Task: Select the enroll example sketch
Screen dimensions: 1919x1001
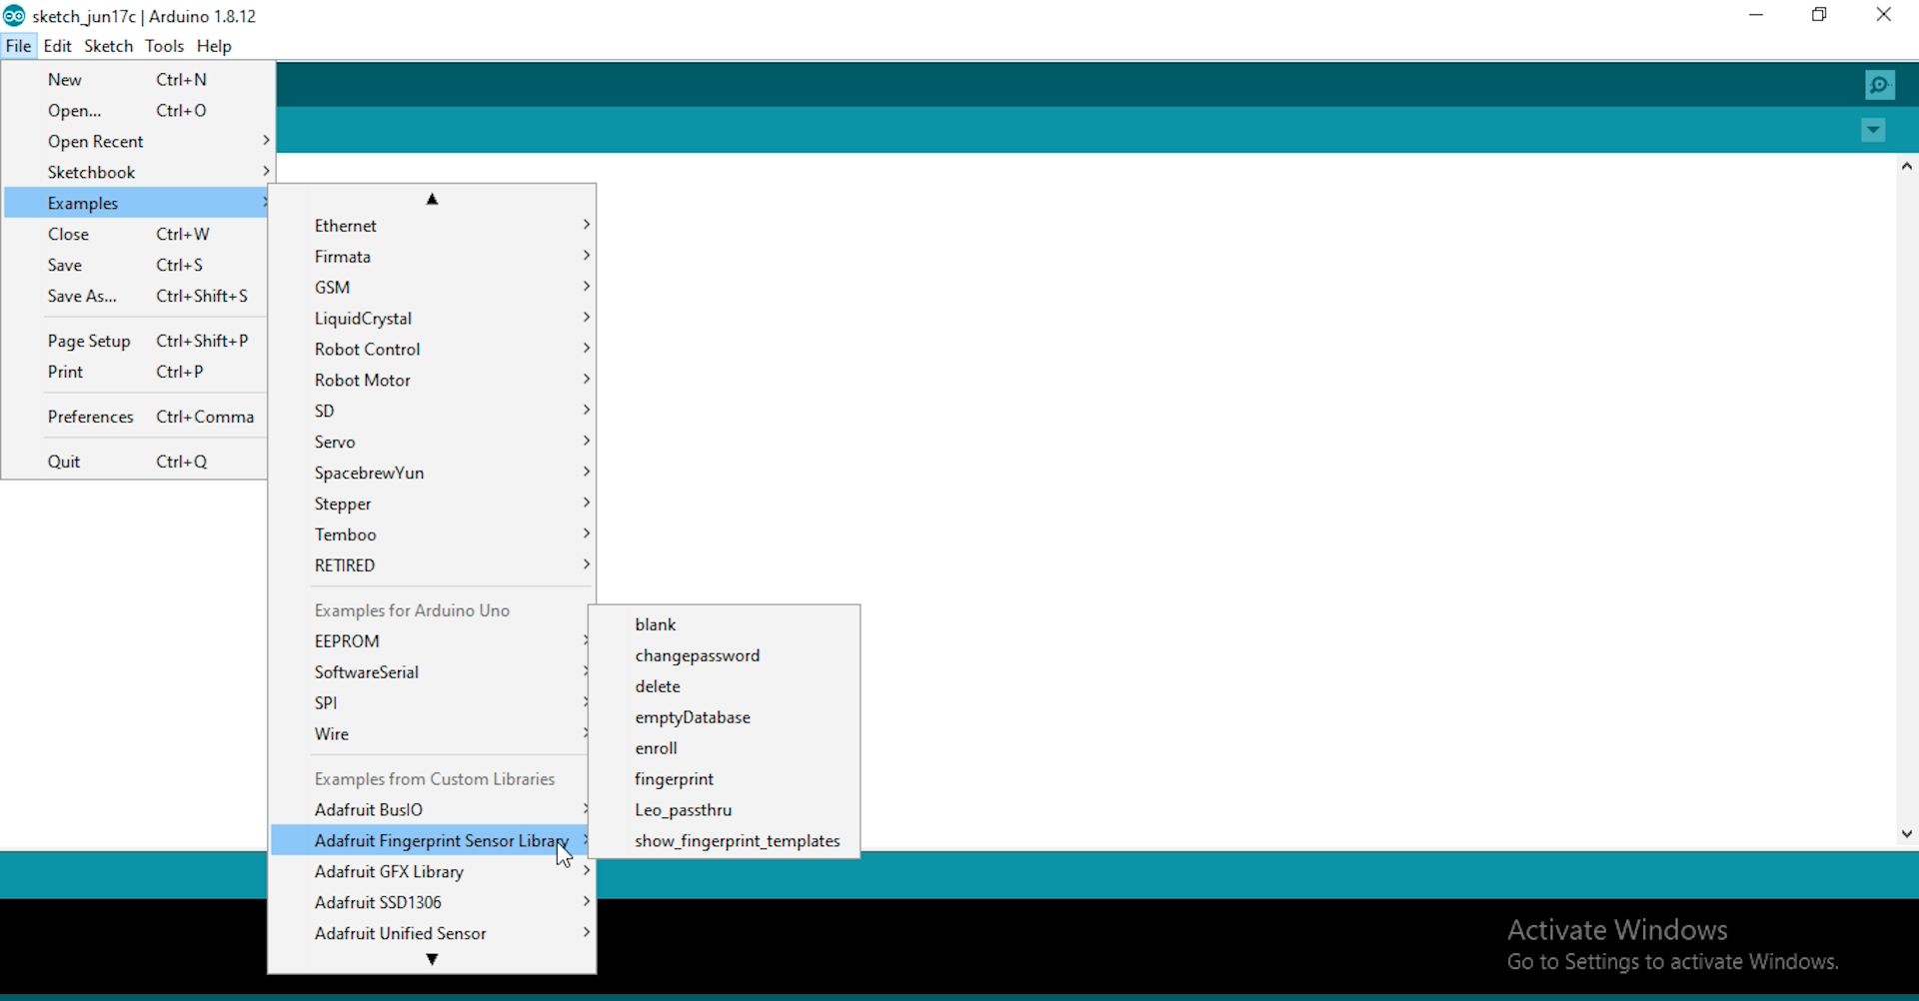Action: tap(656, 748)
